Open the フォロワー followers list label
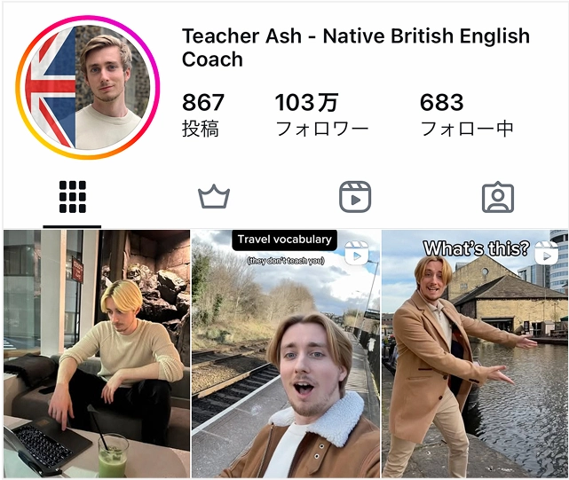Viewport: 569px width, 480px height. (x=322, y=129)
